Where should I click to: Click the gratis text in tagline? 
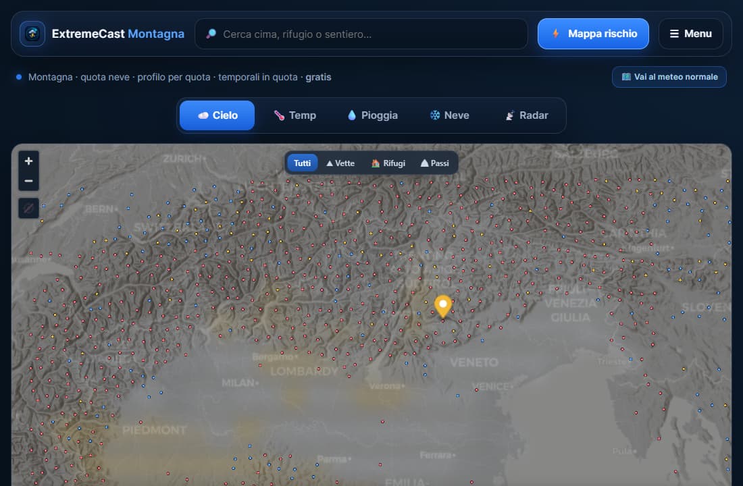point(318,77)
